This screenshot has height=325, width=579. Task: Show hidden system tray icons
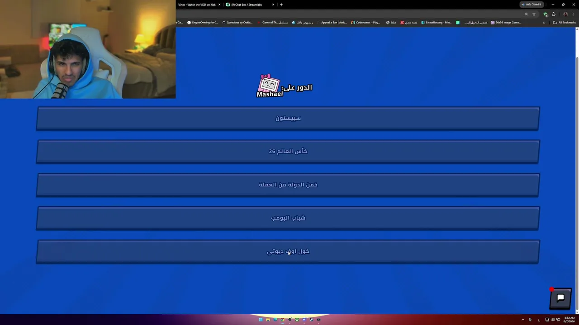(x=523, y=320)
